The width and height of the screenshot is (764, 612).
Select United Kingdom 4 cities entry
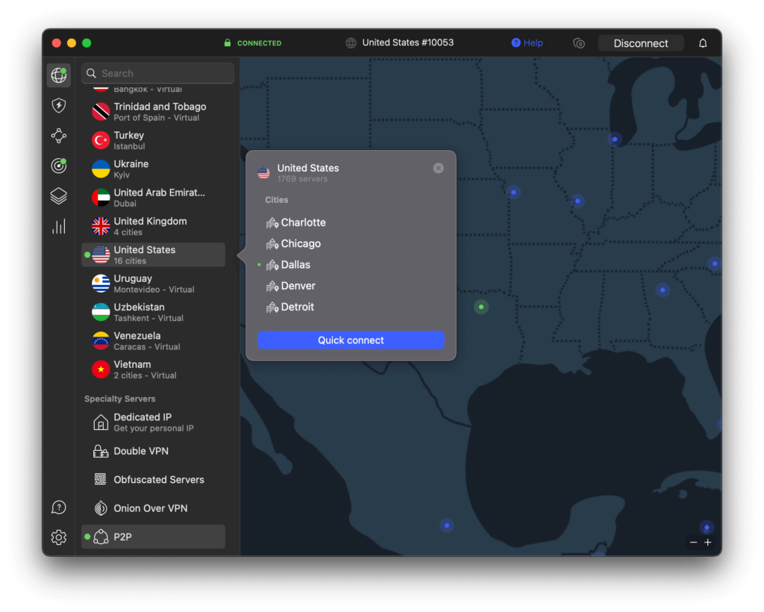tap(153, 226)
